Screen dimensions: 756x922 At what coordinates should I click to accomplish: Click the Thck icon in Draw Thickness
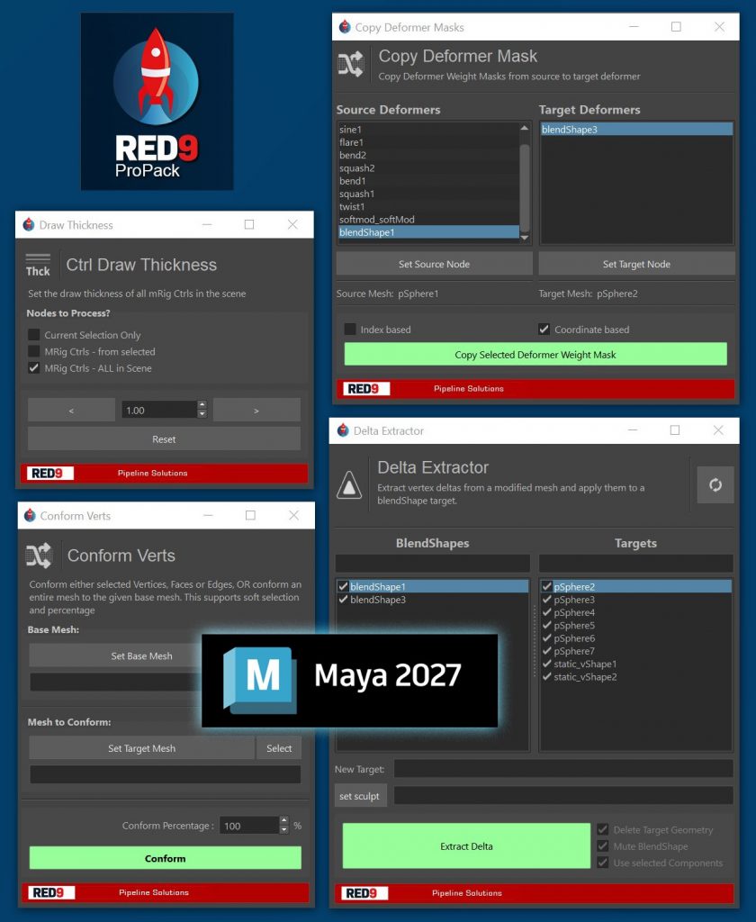38,266
